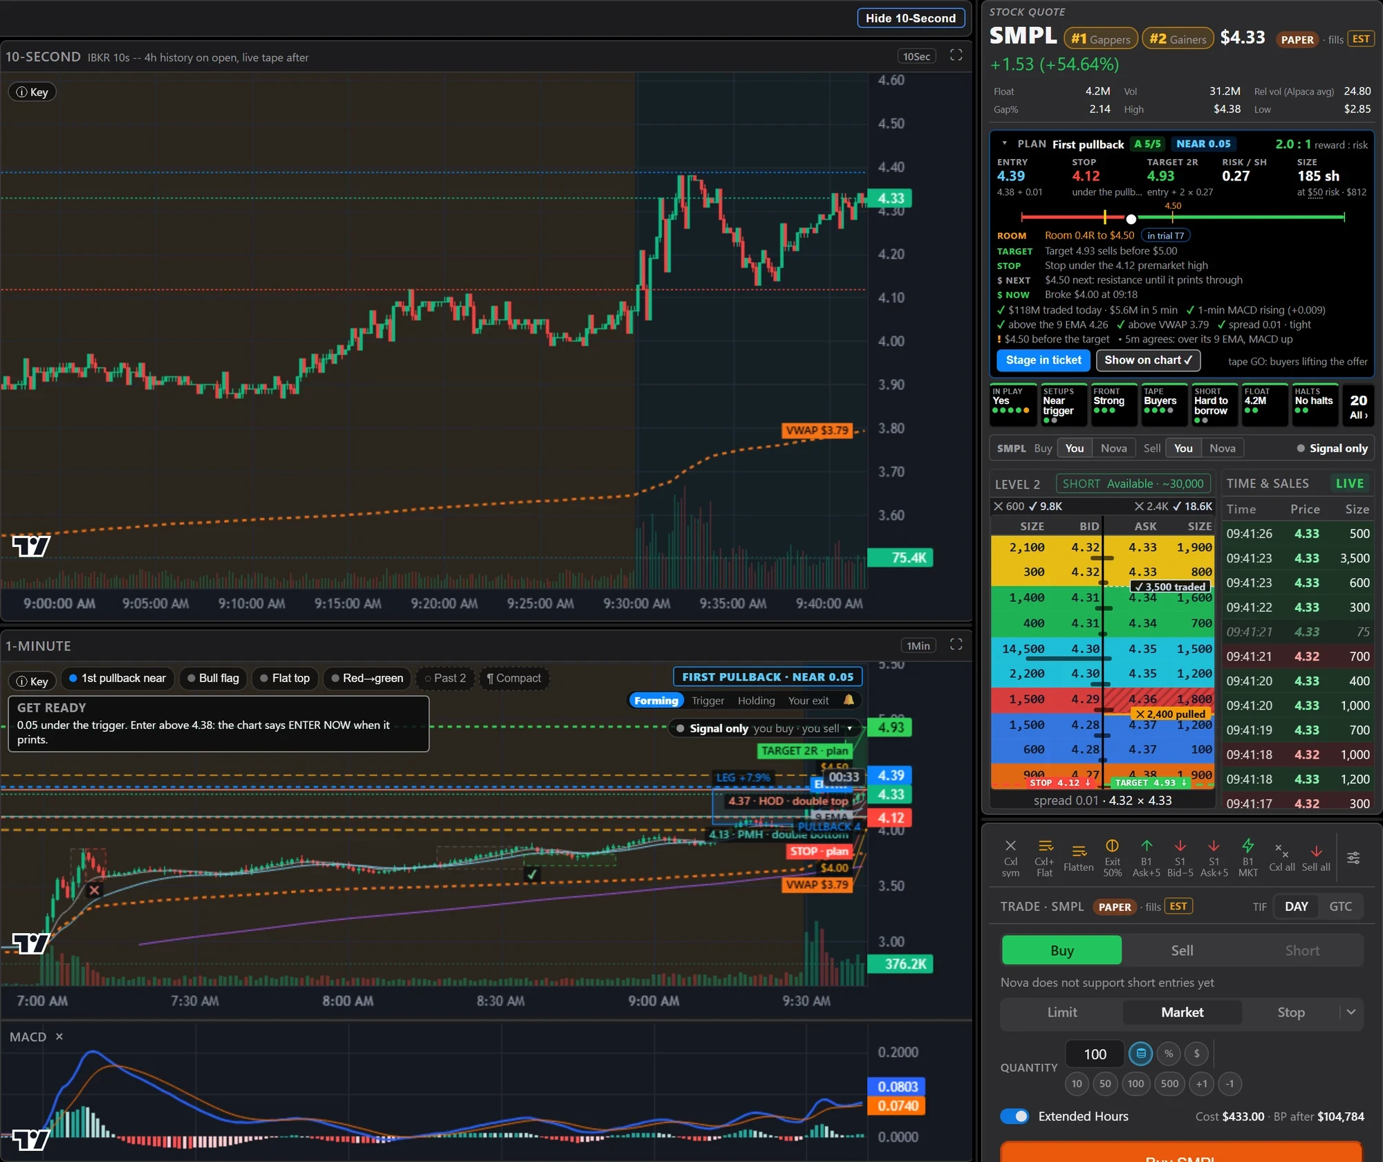The height and width of the screenshot is (1162, 1383).
Task: Close the MACD indicator pane
Action: (59, 1036)
